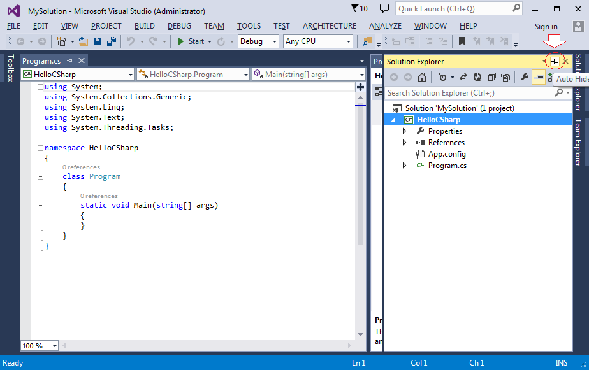Save the file with the floppy disk icon
The image size is (589, 370).
pos(98,41)
